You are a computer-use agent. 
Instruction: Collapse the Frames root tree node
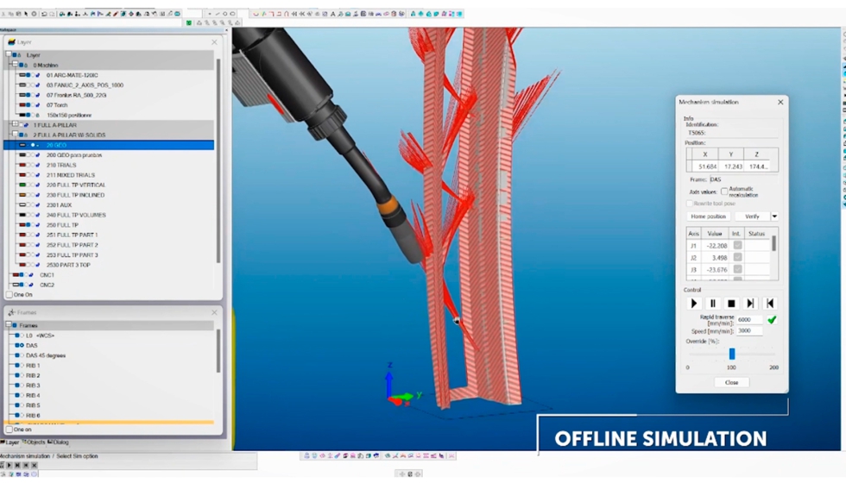point(8,325)
